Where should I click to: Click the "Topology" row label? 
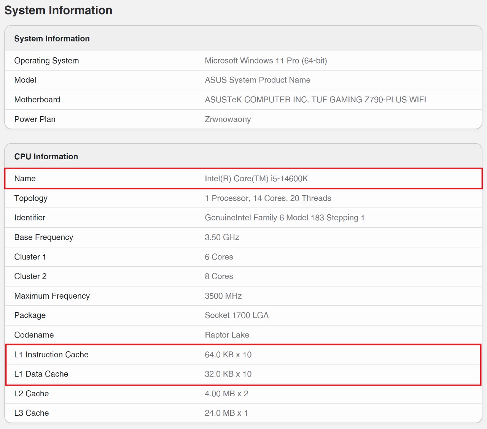(x=31, y=198)
